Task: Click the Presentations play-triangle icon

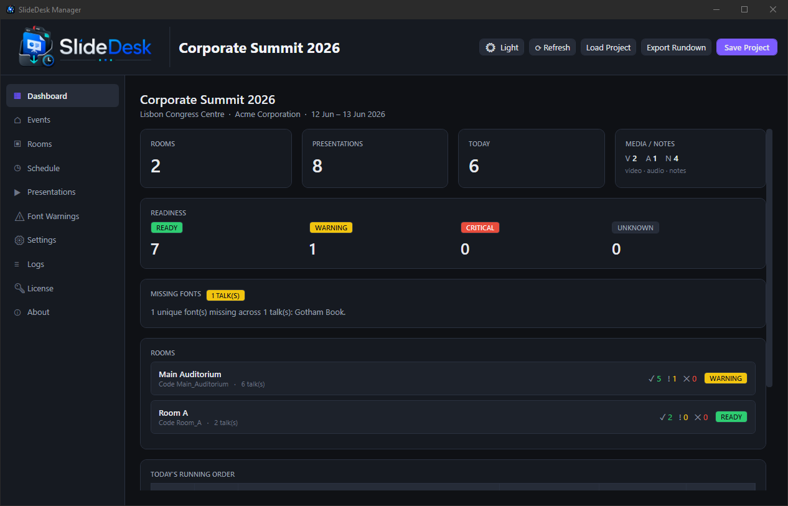Action: pyautogui.click(x=17, y=192)
